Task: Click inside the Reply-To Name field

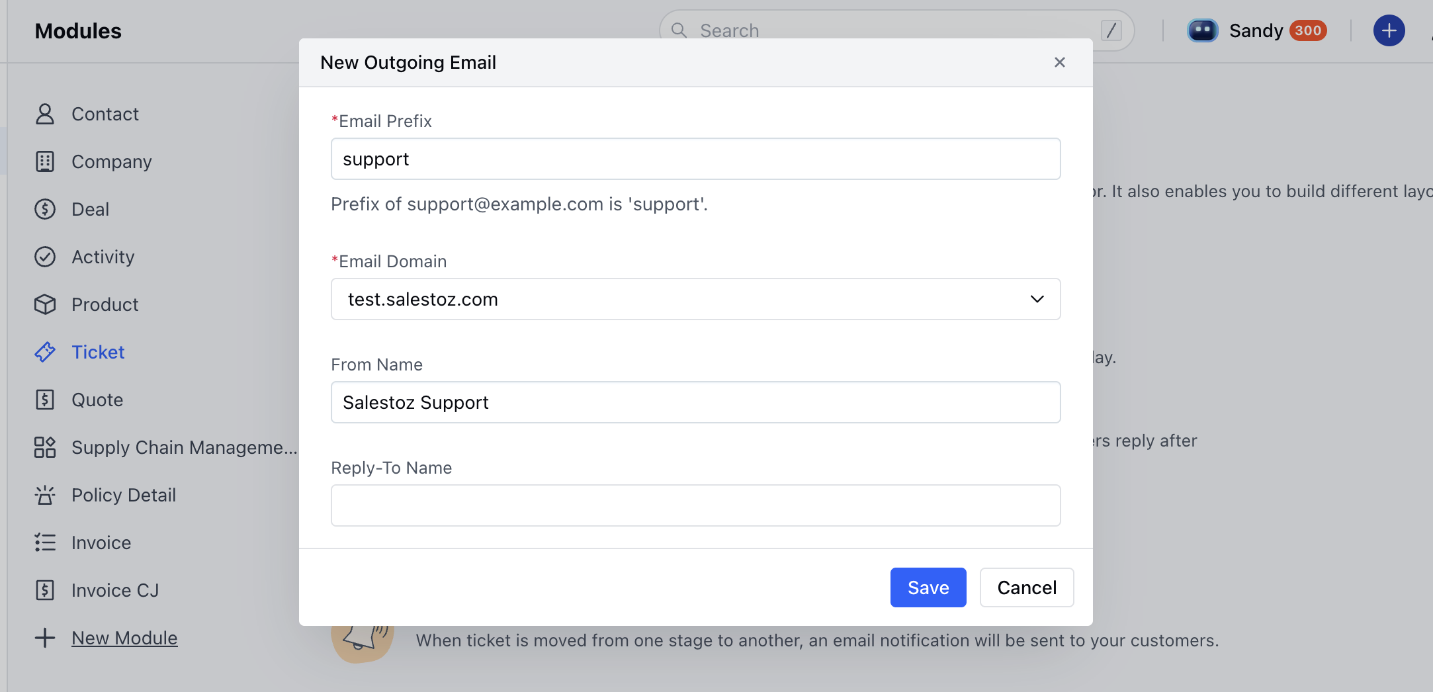Action: tap(695, 505)
